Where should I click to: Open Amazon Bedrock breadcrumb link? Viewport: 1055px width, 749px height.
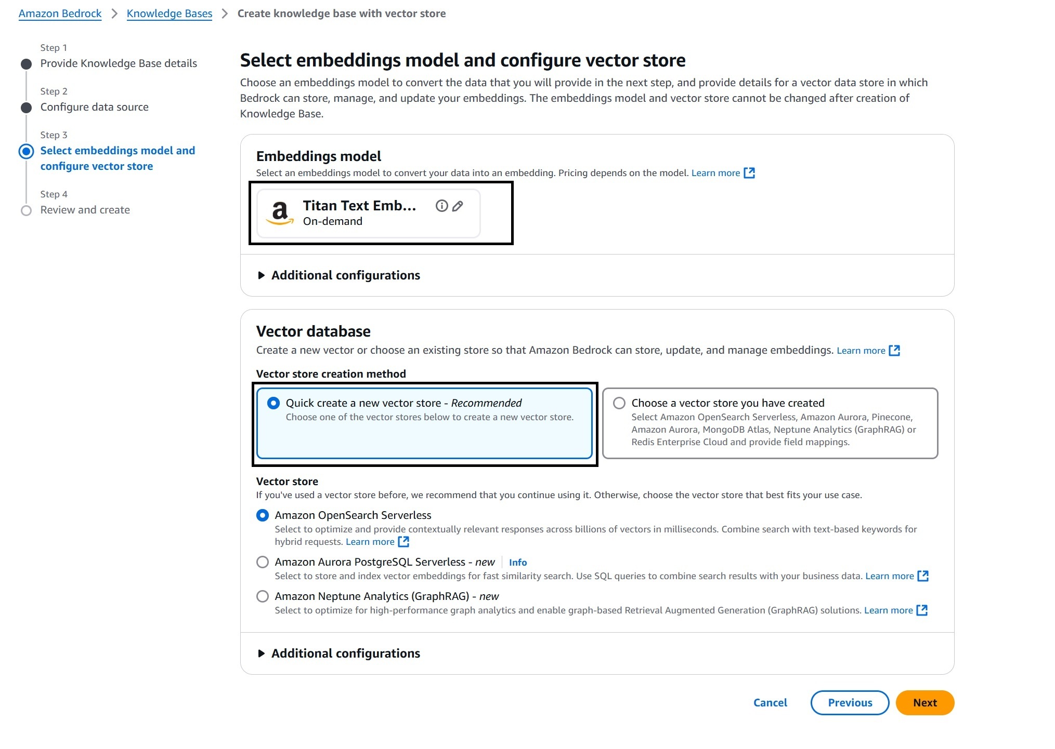[x=60, y=14]
